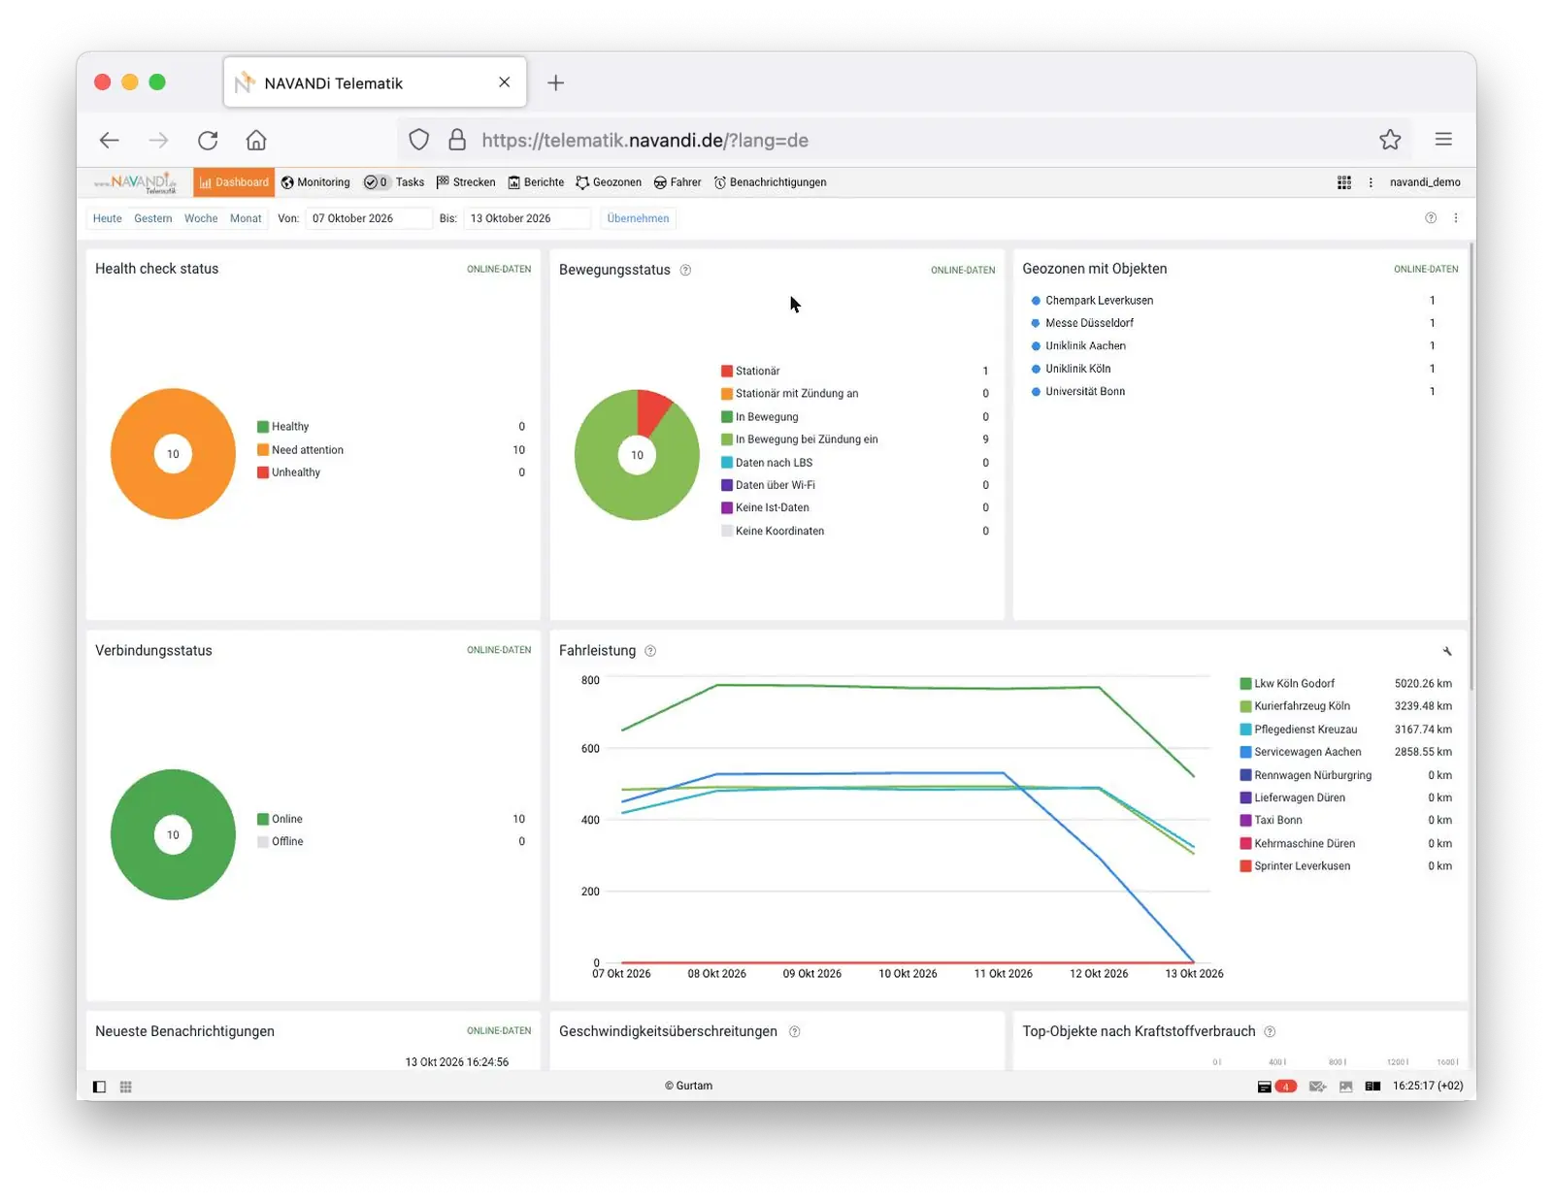The image size is (1553, 1202).
Task: Apply dates with Übernehmen
Action: pos(638,218)
